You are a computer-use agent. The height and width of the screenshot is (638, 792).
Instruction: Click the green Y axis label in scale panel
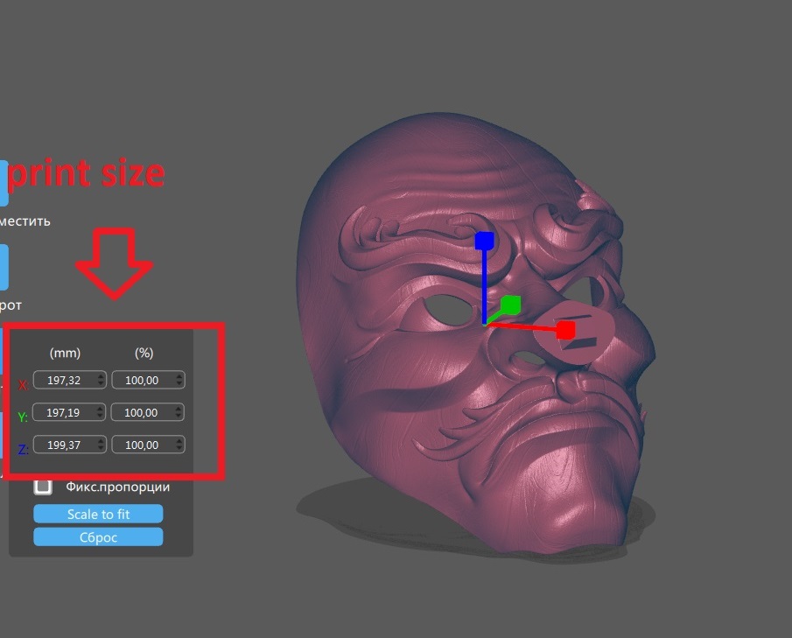(x=22, y=415)
